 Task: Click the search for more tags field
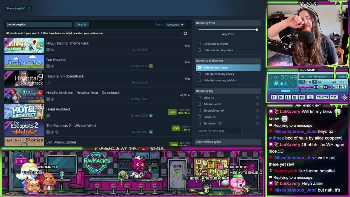[219, 131]
